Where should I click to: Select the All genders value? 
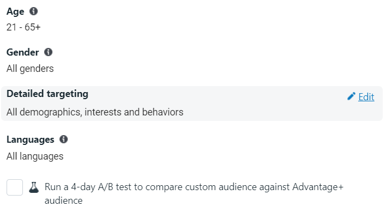[x=30, y=69]
